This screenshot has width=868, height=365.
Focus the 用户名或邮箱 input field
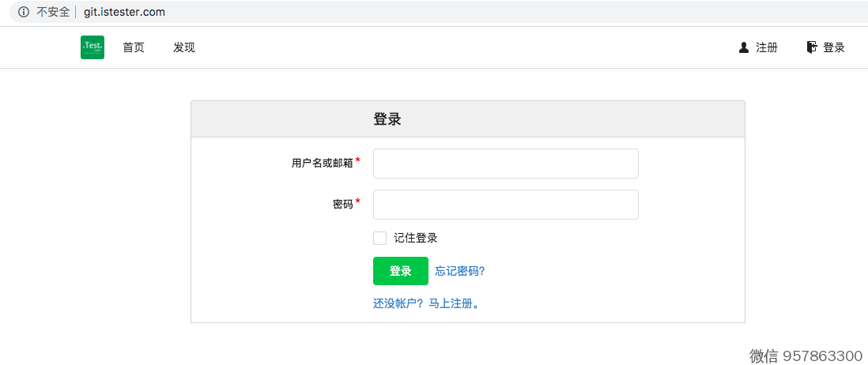pyautogui.click(x=505, y=164)
